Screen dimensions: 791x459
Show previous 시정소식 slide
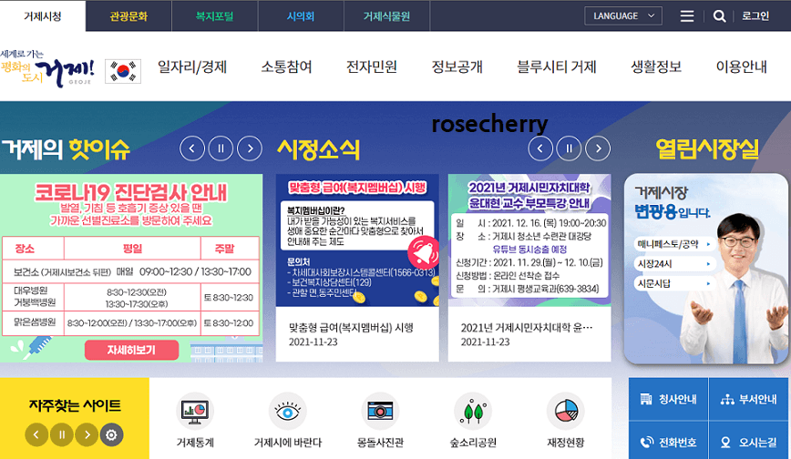coord(540,148)
